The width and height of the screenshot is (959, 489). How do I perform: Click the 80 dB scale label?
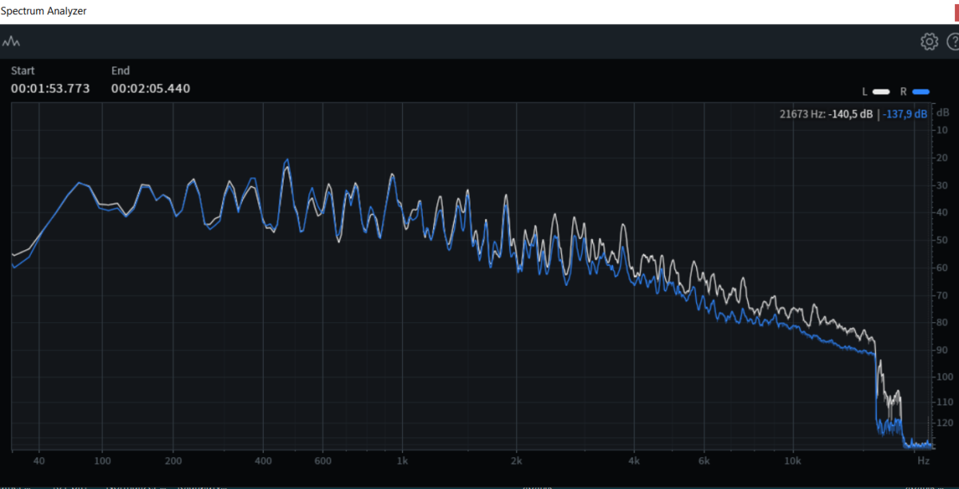point(942,323)
